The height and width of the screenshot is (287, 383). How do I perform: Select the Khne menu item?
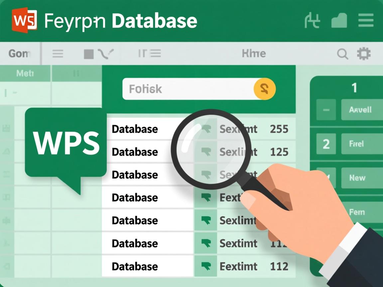tap(254, 53)
